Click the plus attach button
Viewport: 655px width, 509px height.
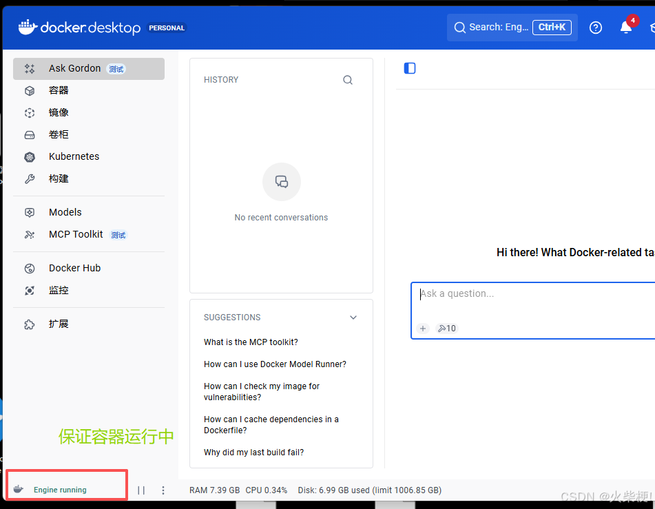coord(423,329)
